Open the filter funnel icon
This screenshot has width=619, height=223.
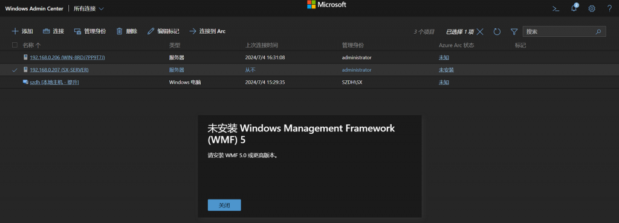(x=514, y=32)
